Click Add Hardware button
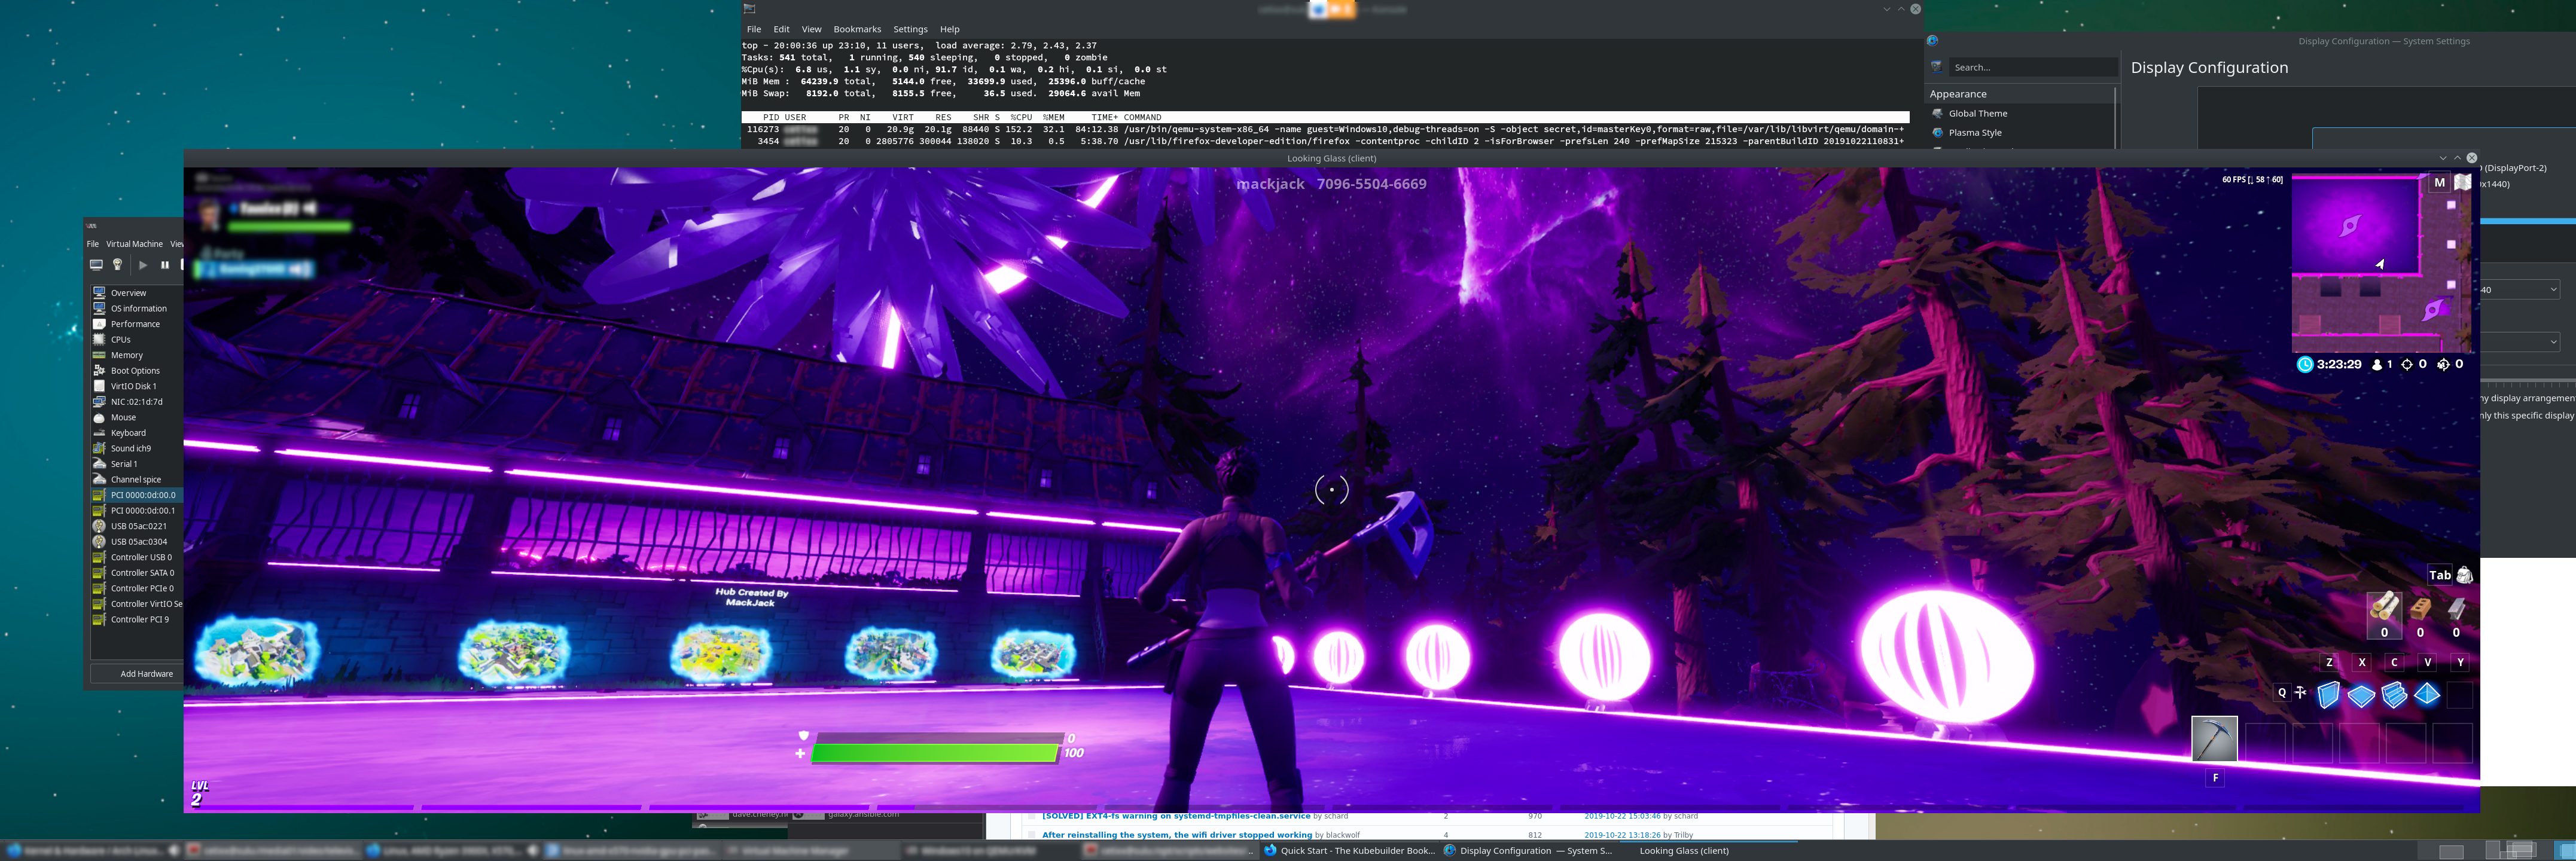The image size is (2576, 861). [138, 674]
